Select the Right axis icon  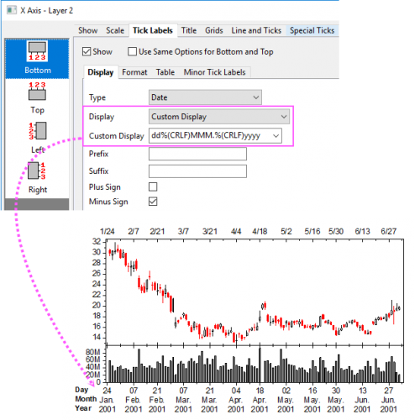tap(37, 177)
